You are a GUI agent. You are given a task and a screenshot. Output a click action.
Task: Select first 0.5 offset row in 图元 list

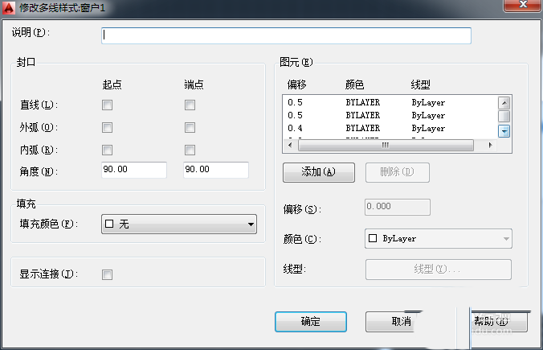(390, 102)
